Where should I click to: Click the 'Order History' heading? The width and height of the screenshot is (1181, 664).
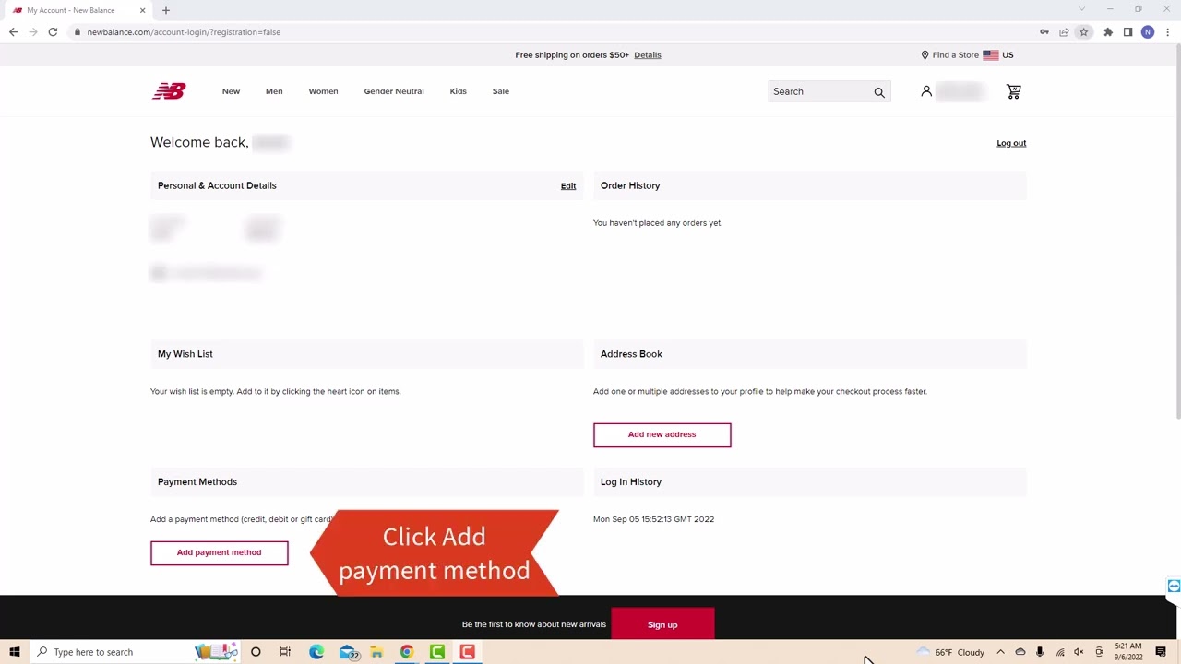coord(630,185)
